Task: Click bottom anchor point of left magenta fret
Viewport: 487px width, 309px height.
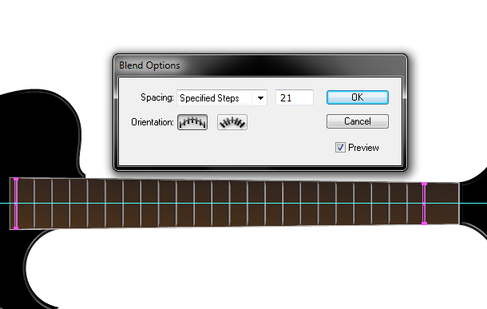Action: click(16, 228)
